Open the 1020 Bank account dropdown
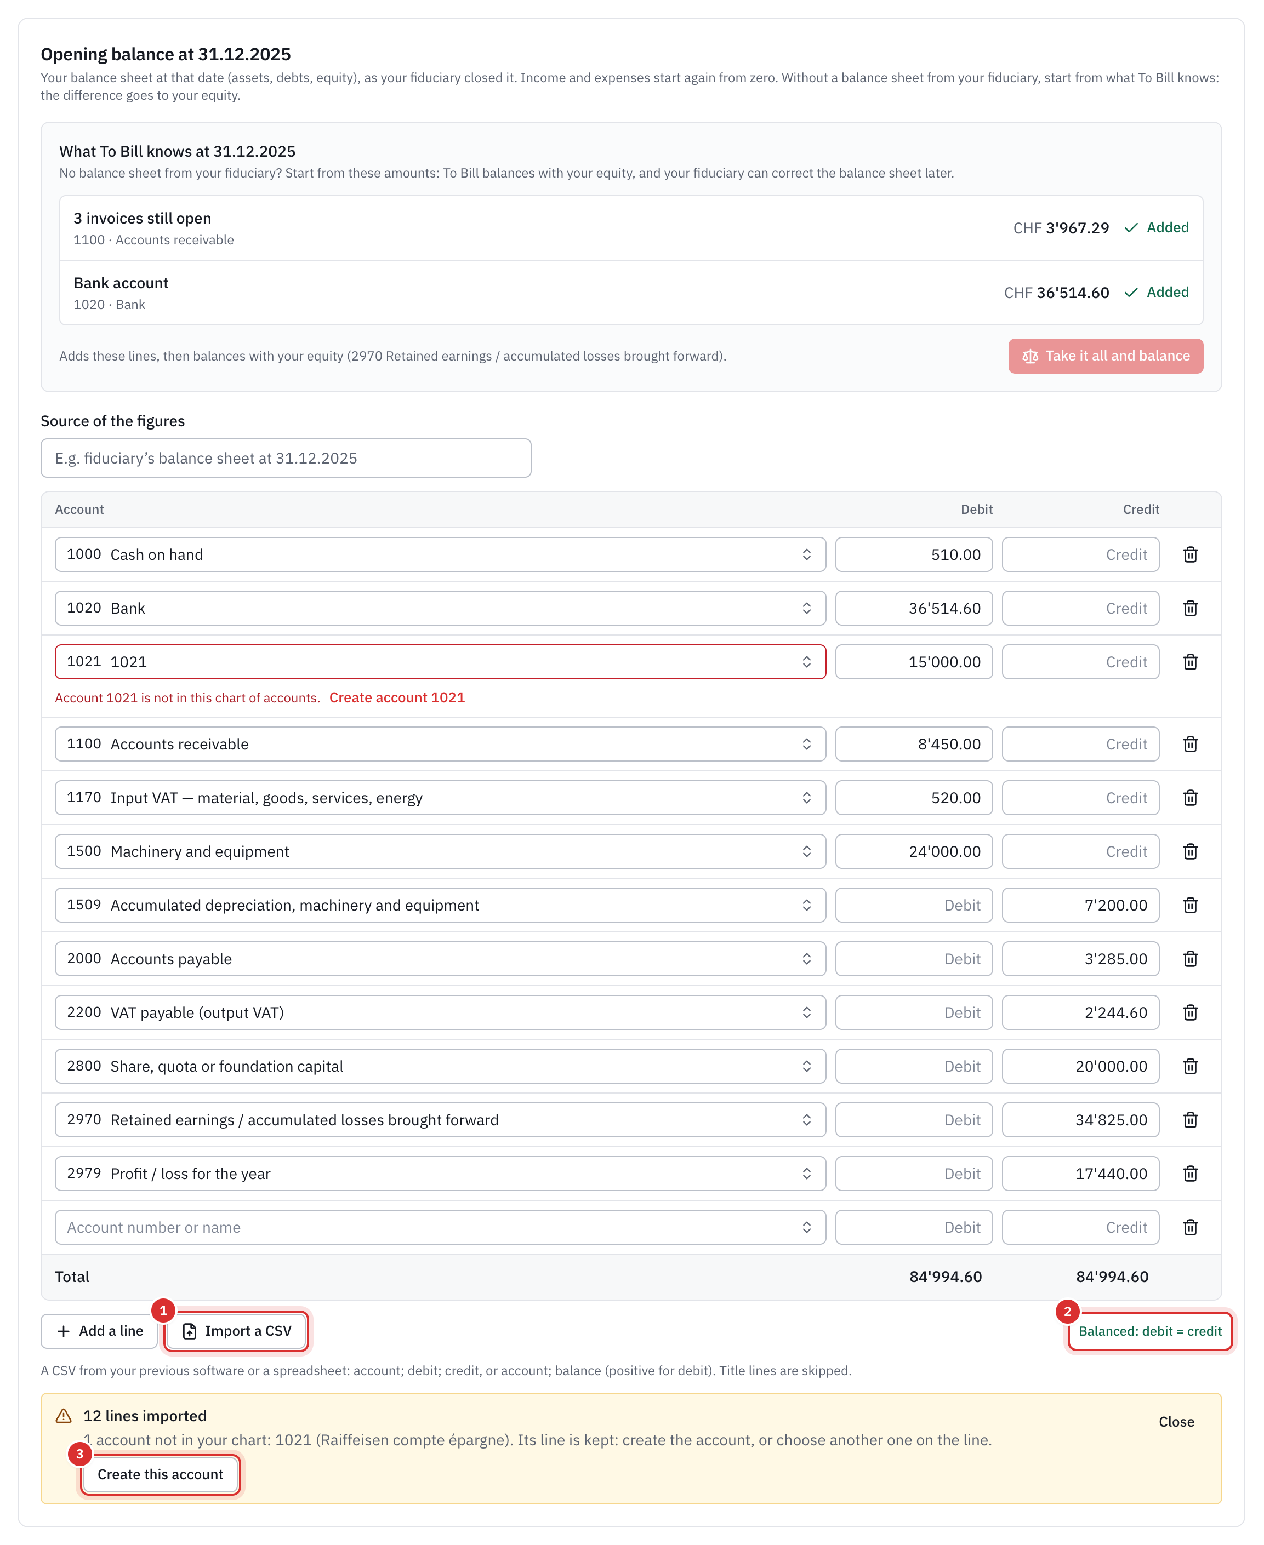Image resolution: width=1264 pixels, height=1545 pixels. 440,608
